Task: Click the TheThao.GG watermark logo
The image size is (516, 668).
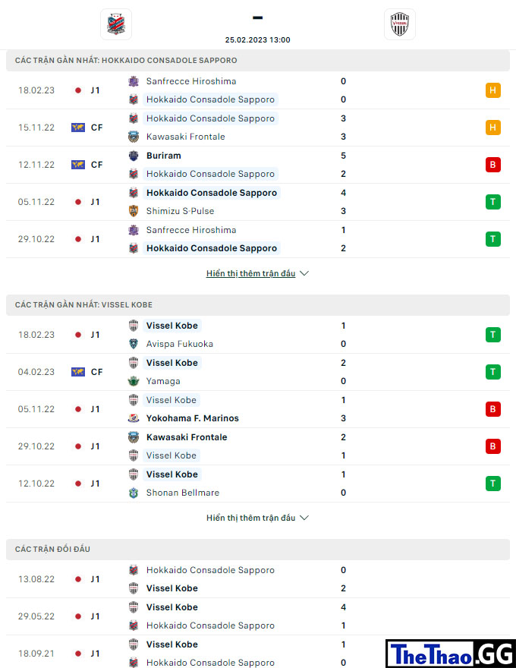Action: tap(451, 654)
